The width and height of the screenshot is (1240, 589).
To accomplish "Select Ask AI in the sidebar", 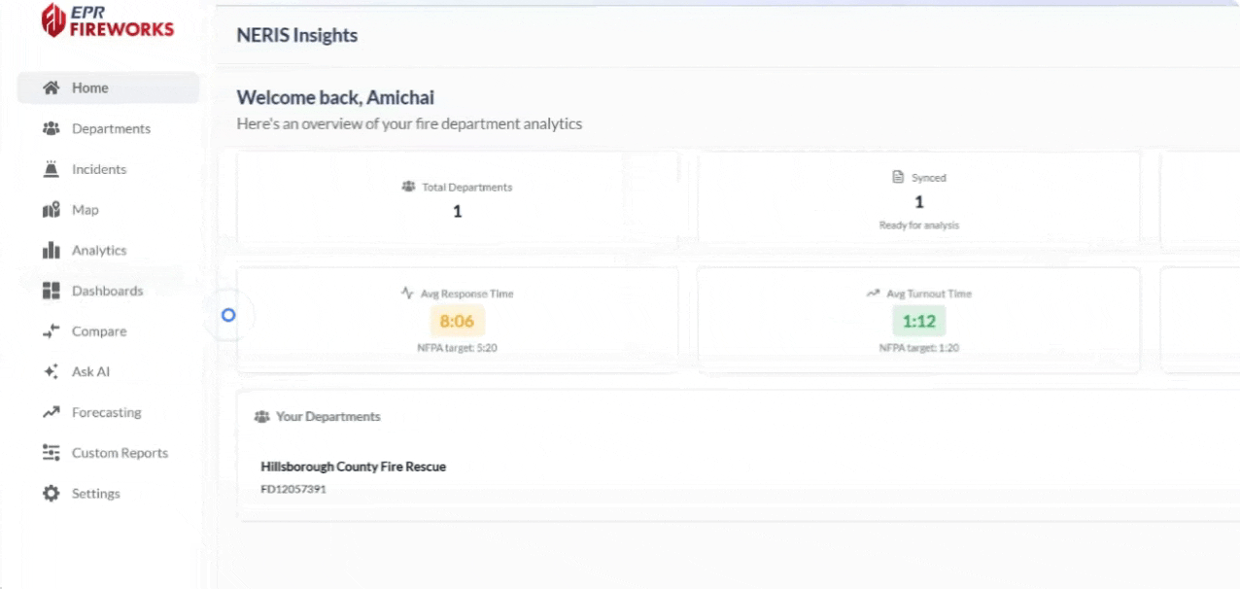I will point(108,372).
